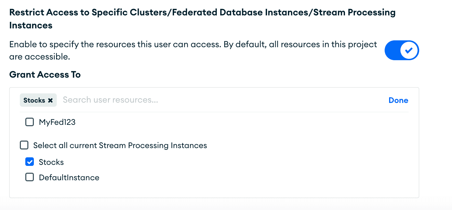Click the DefaultInstance label text
This screenshot has height=210, width=452.
pos(69,178)
